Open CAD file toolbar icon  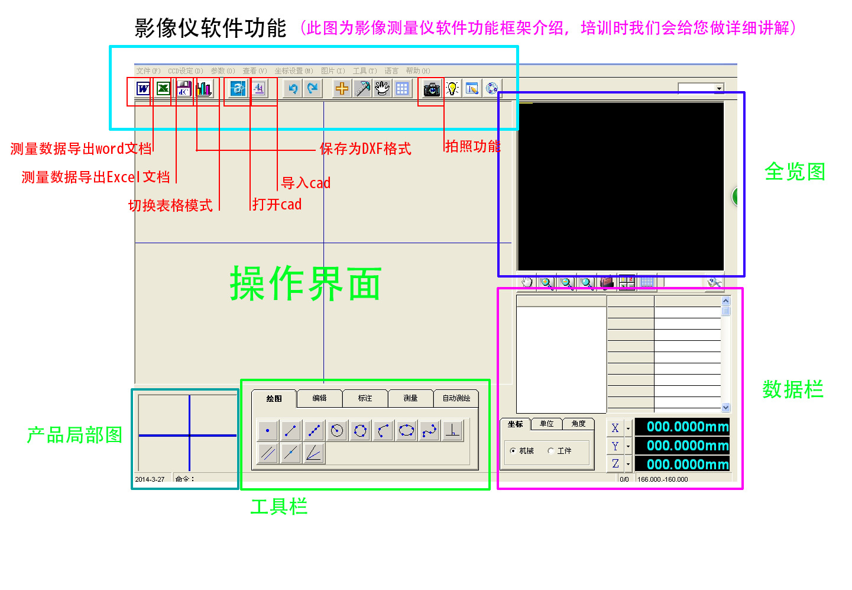(238, 89)
